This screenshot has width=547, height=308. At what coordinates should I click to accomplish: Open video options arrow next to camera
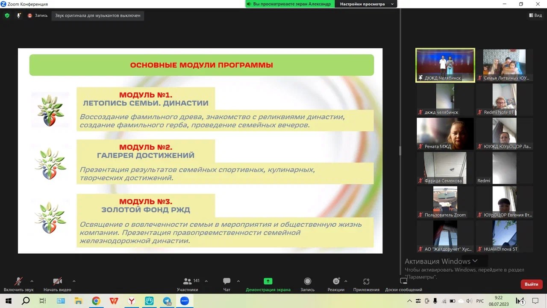click(x=74, y=281)
